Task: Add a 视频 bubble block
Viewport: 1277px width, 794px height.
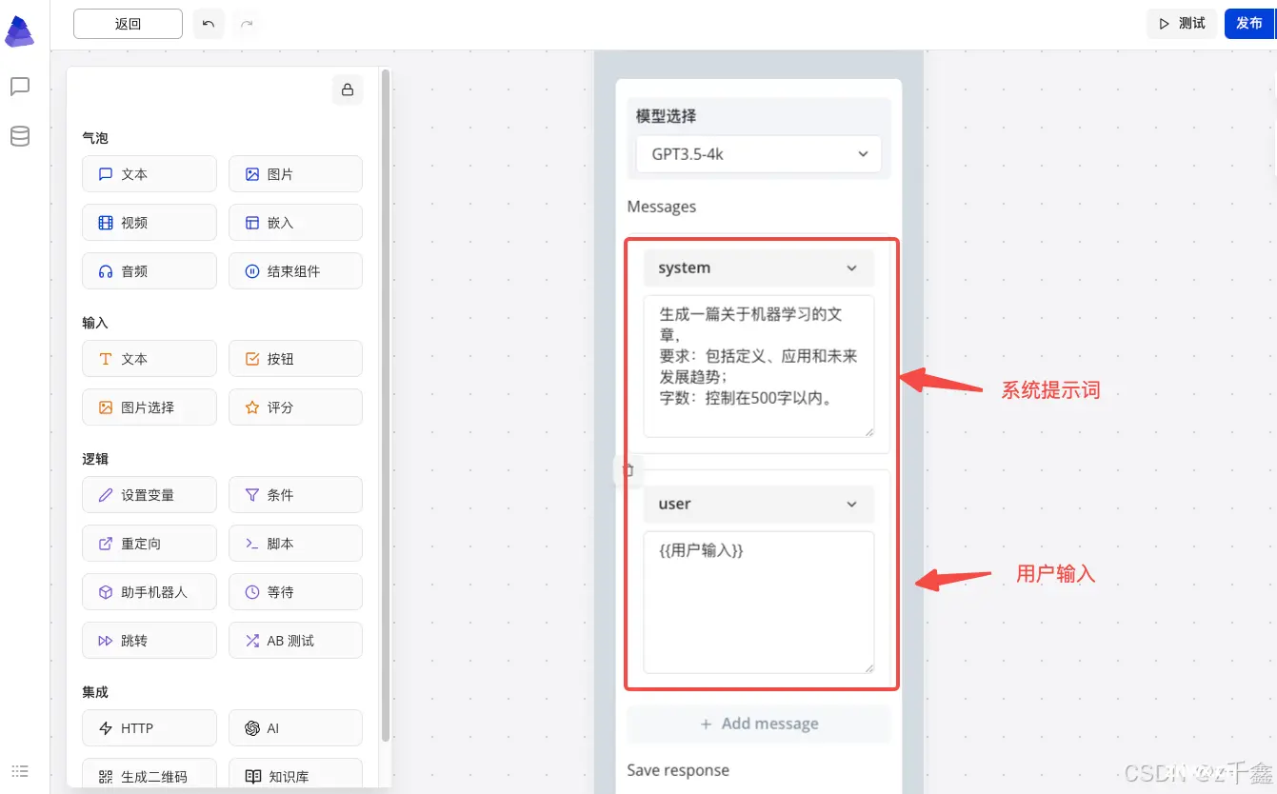Action: tap(150, 223)
